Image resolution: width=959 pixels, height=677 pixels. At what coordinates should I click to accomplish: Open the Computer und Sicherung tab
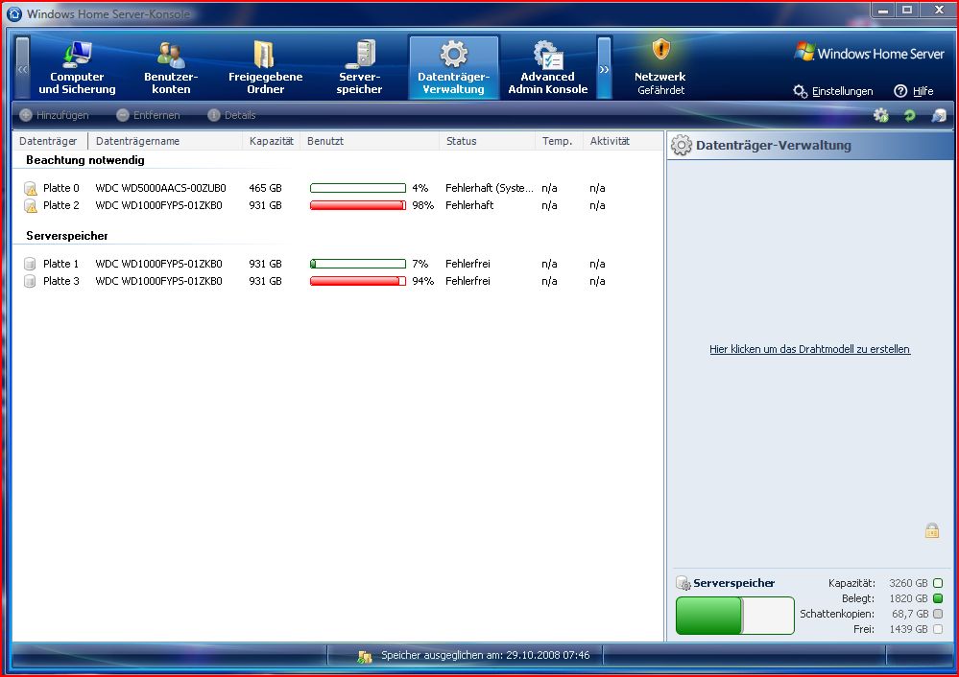(x=77, y=67)
